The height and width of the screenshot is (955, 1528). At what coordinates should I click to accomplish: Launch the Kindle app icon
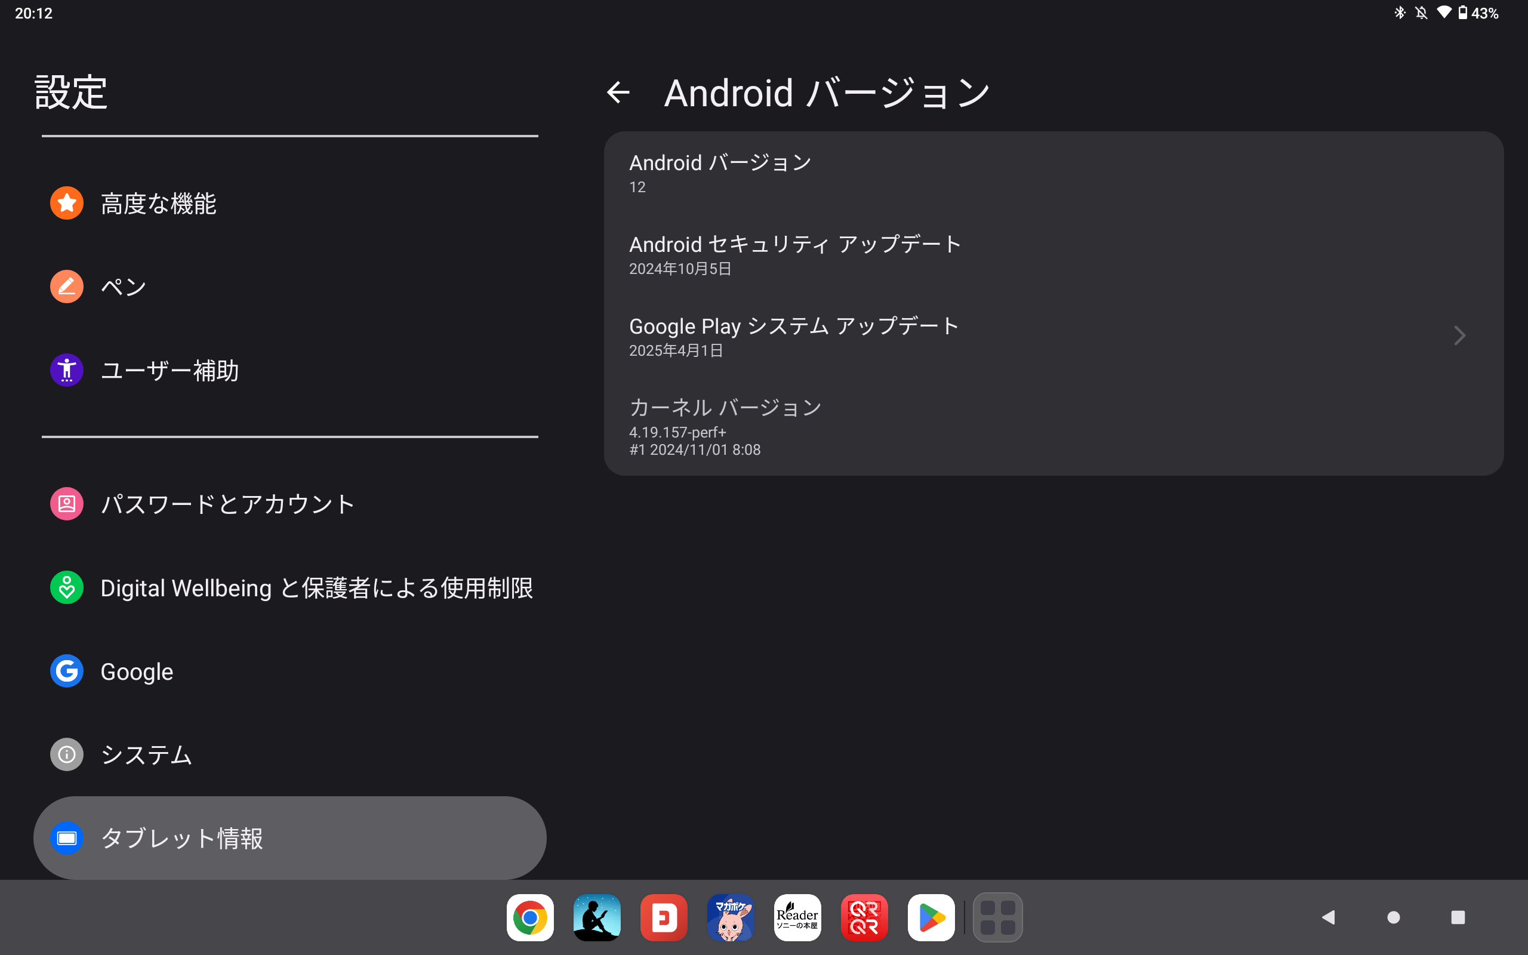(x=597, y=917)
